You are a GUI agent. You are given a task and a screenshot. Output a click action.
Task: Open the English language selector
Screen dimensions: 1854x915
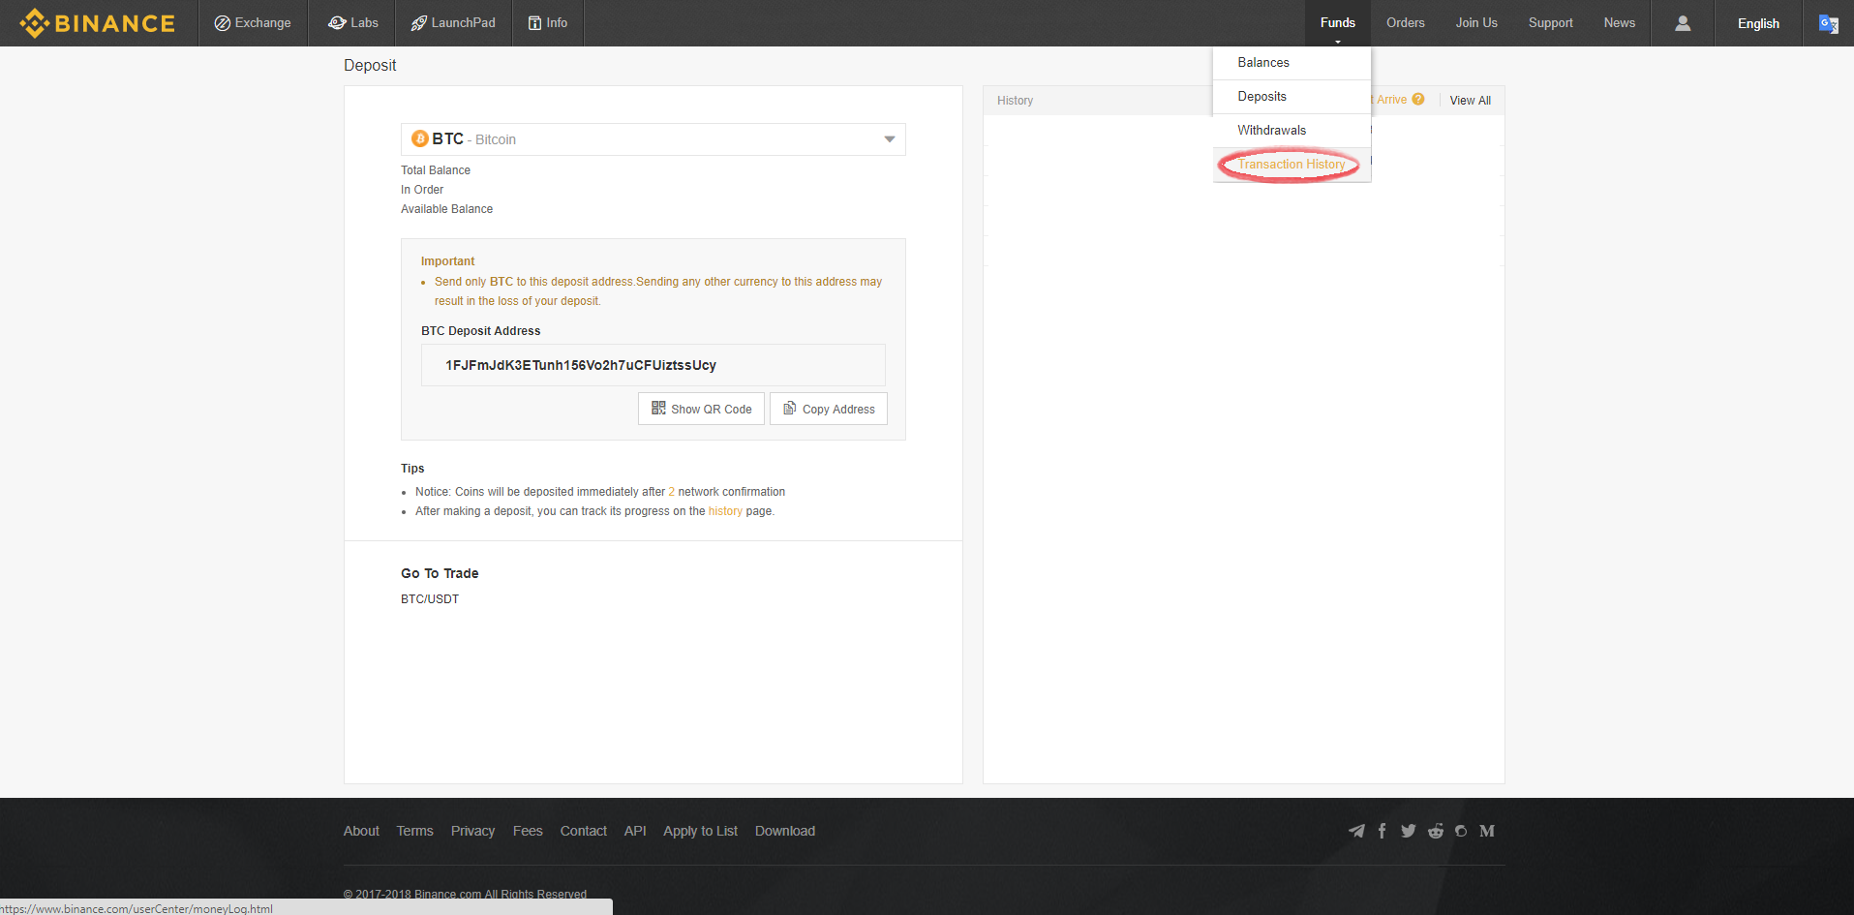click(1758, 23)
